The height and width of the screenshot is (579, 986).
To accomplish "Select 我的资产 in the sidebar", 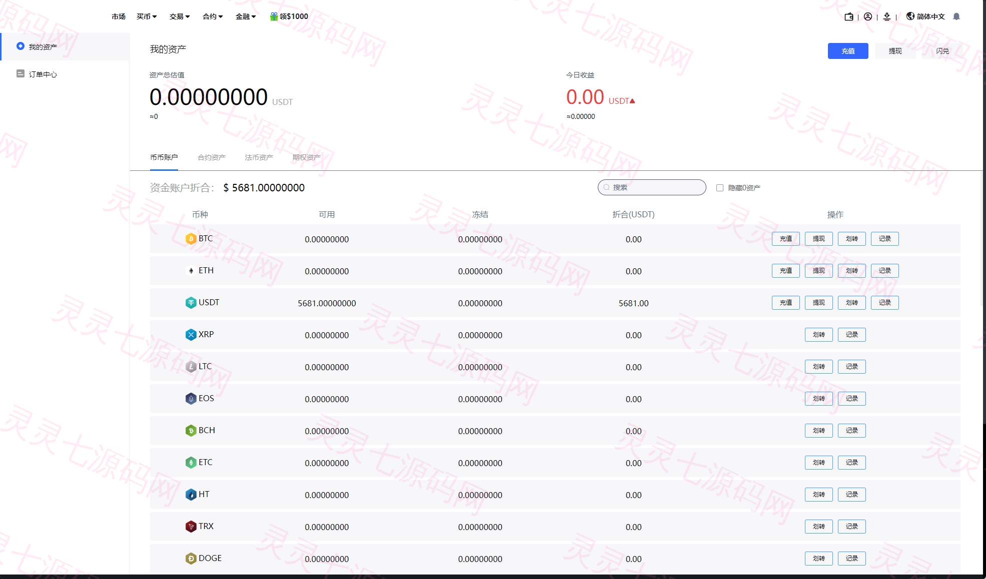I will click(x=65, y=46).
